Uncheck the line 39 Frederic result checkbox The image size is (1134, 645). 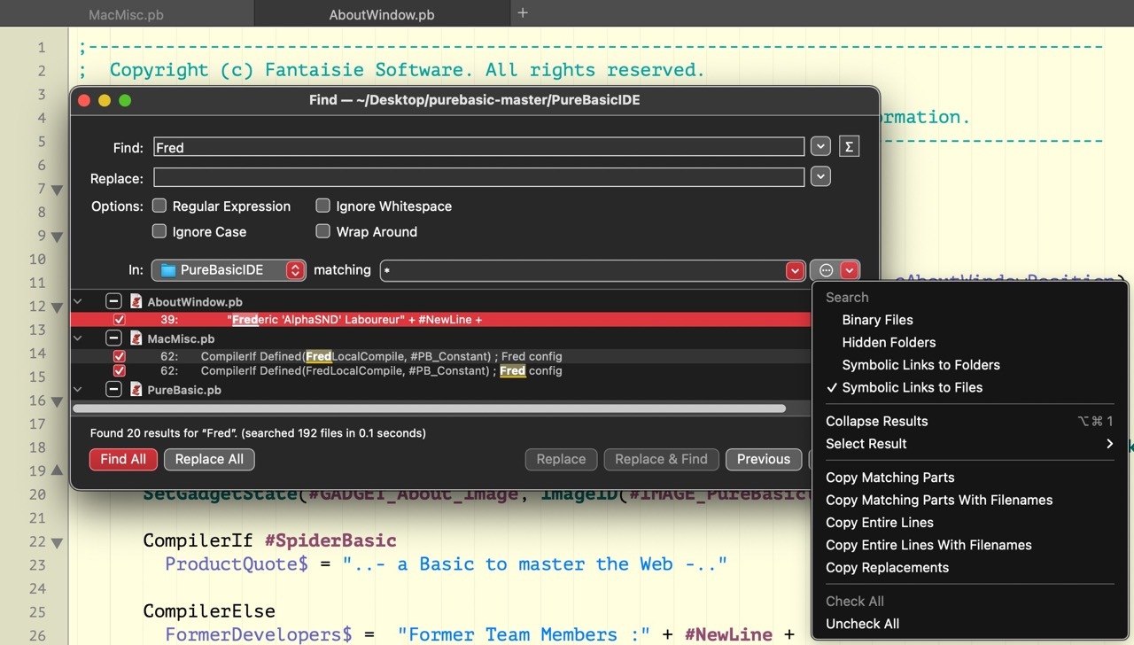click(120, 319)
